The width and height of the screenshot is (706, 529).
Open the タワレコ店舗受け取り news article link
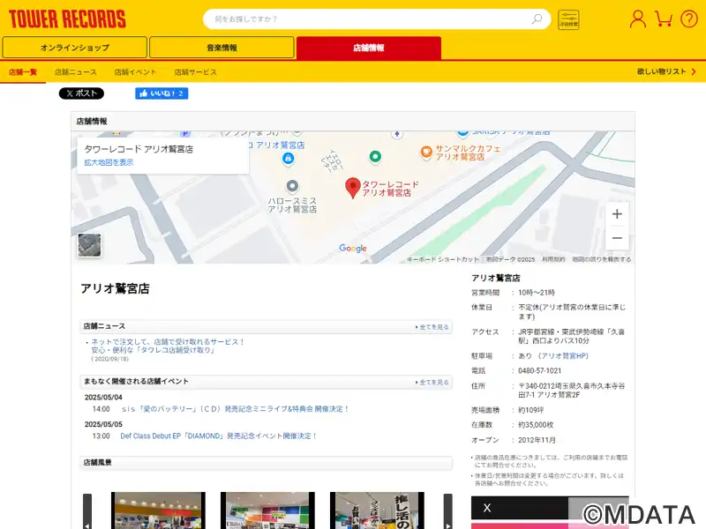[168, 346]
